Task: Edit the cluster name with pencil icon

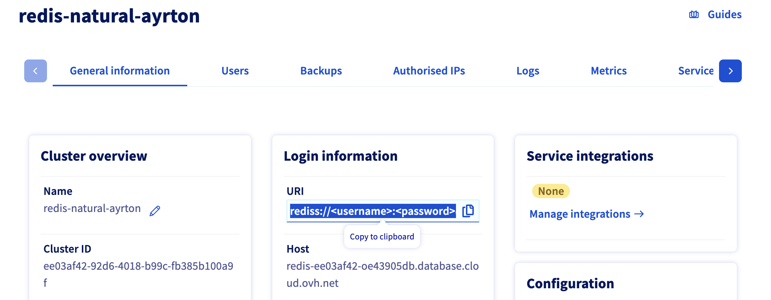Action: point(155,211)
